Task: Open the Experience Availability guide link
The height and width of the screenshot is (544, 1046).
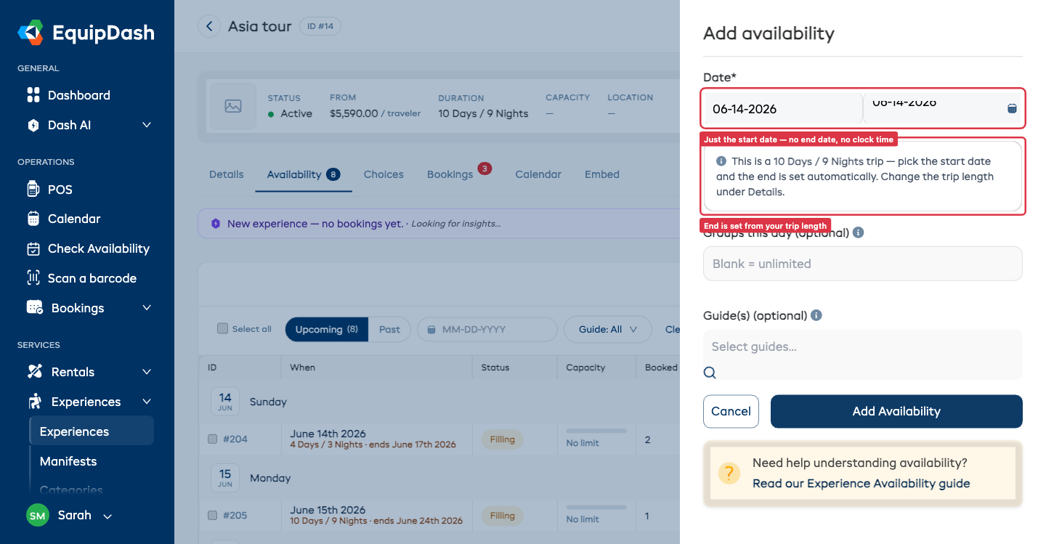Action: pos(861,484)
